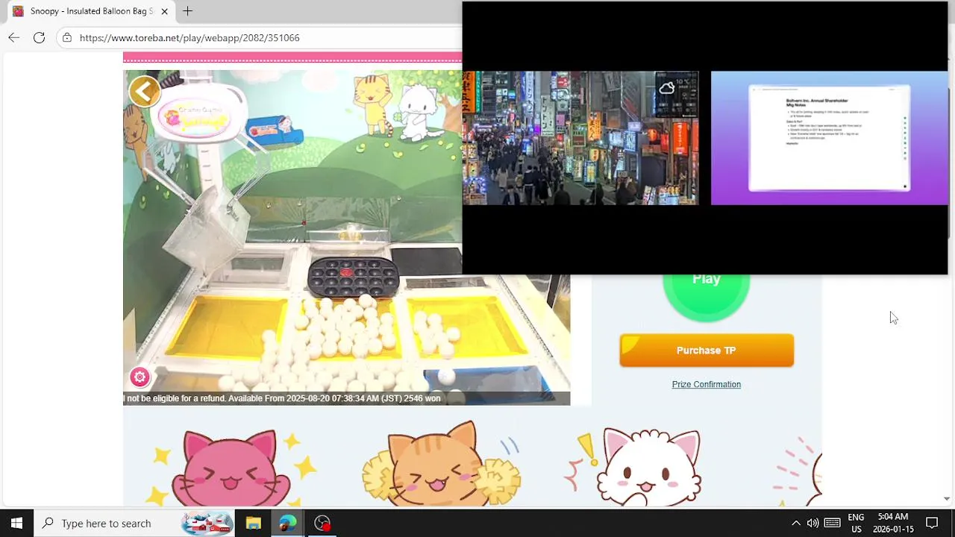Open the Windows notification center

point(932,523)
